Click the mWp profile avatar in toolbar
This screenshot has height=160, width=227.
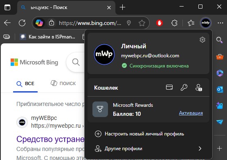[x=206, y=23]
